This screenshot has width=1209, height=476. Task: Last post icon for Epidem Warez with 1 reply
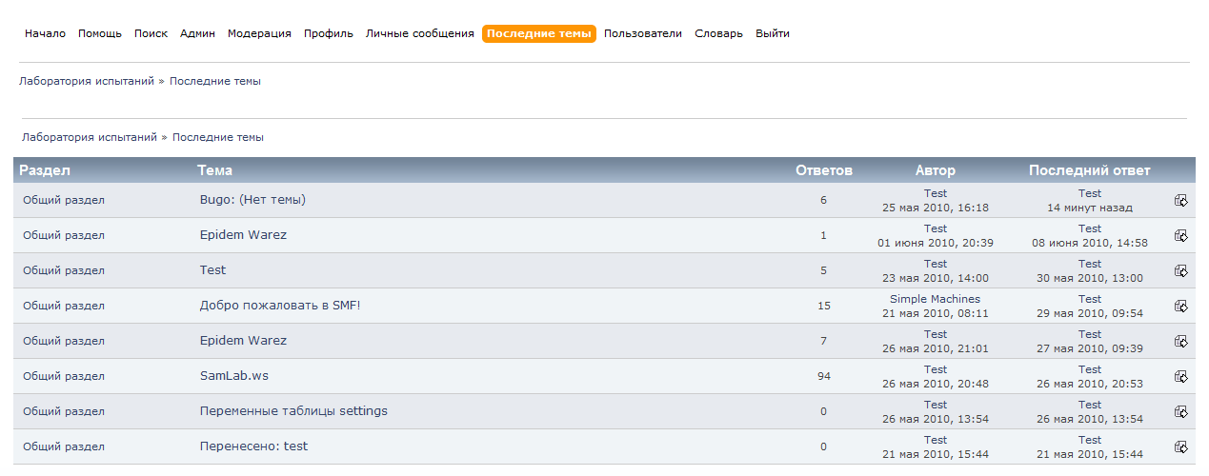[x=1180, y=235]
